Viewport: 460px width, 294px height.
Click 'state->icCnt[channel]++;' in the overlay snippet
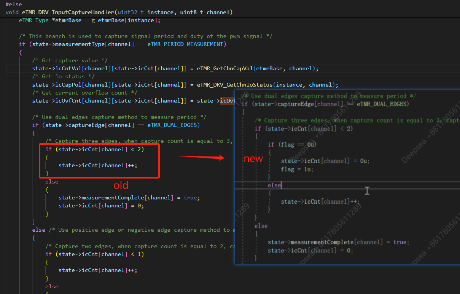click(320, 202)
